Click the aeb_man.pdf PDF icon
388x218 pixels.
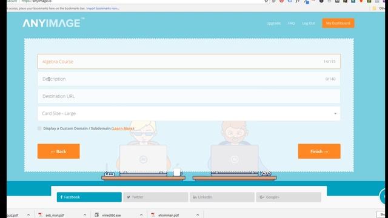click(41, 215)
